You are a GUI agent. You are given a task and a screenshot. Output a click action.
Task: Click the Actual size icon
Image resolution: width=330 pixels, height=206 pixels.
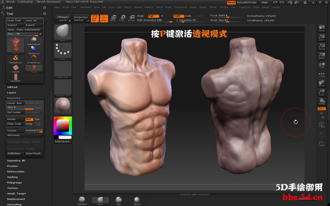pyautogui.click(x=322, y=47)
